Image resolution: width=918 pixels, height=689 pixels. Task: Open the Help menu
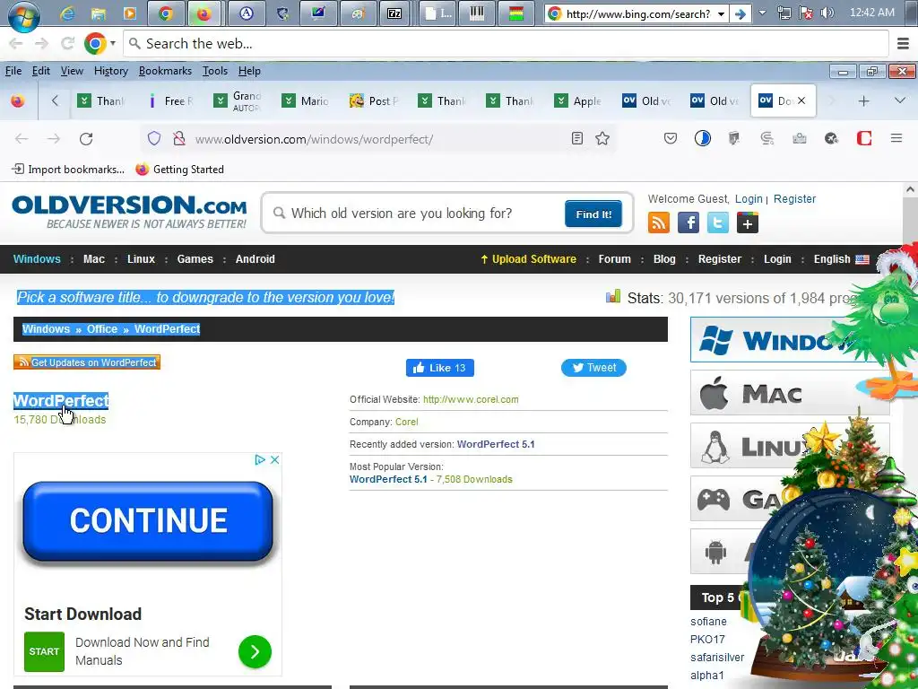click(x=249, y=71)
